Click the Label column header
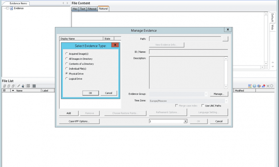The height and width of the screenshot is (167, 279). pos(48,91)
